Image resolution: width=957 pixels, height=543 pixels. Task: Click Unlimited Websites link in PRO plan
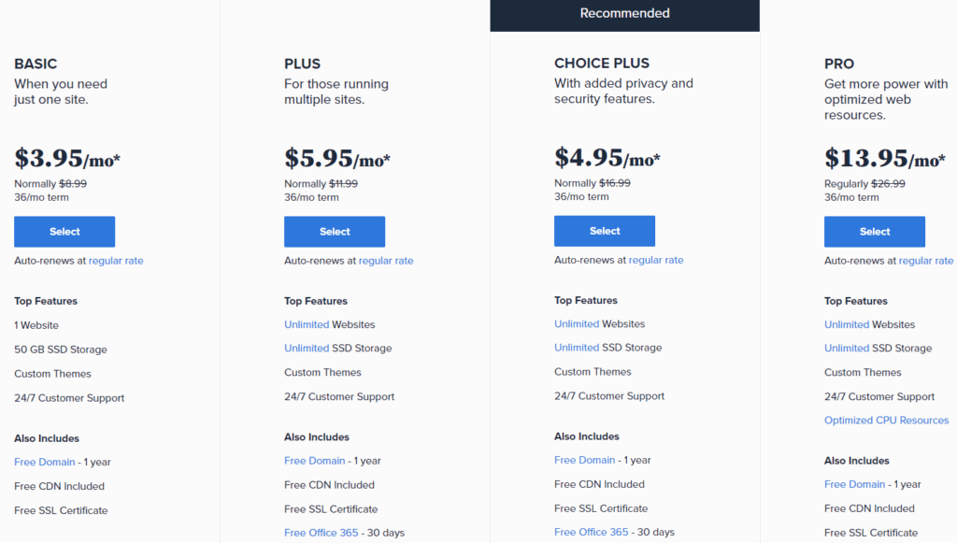pyautogui.click(x=847, y=324)
